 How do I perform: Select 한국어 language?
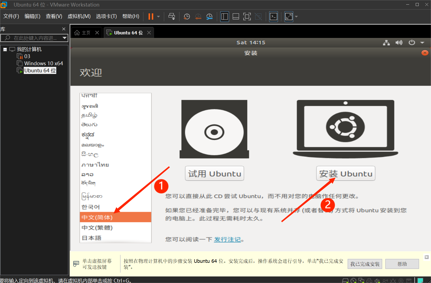[116, 207]
